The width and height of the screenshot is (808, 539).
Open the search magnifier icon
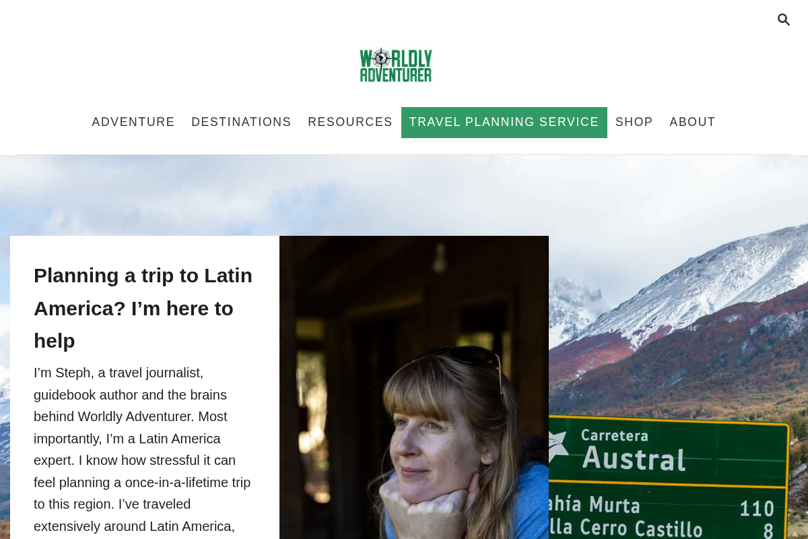coord(783,20)
